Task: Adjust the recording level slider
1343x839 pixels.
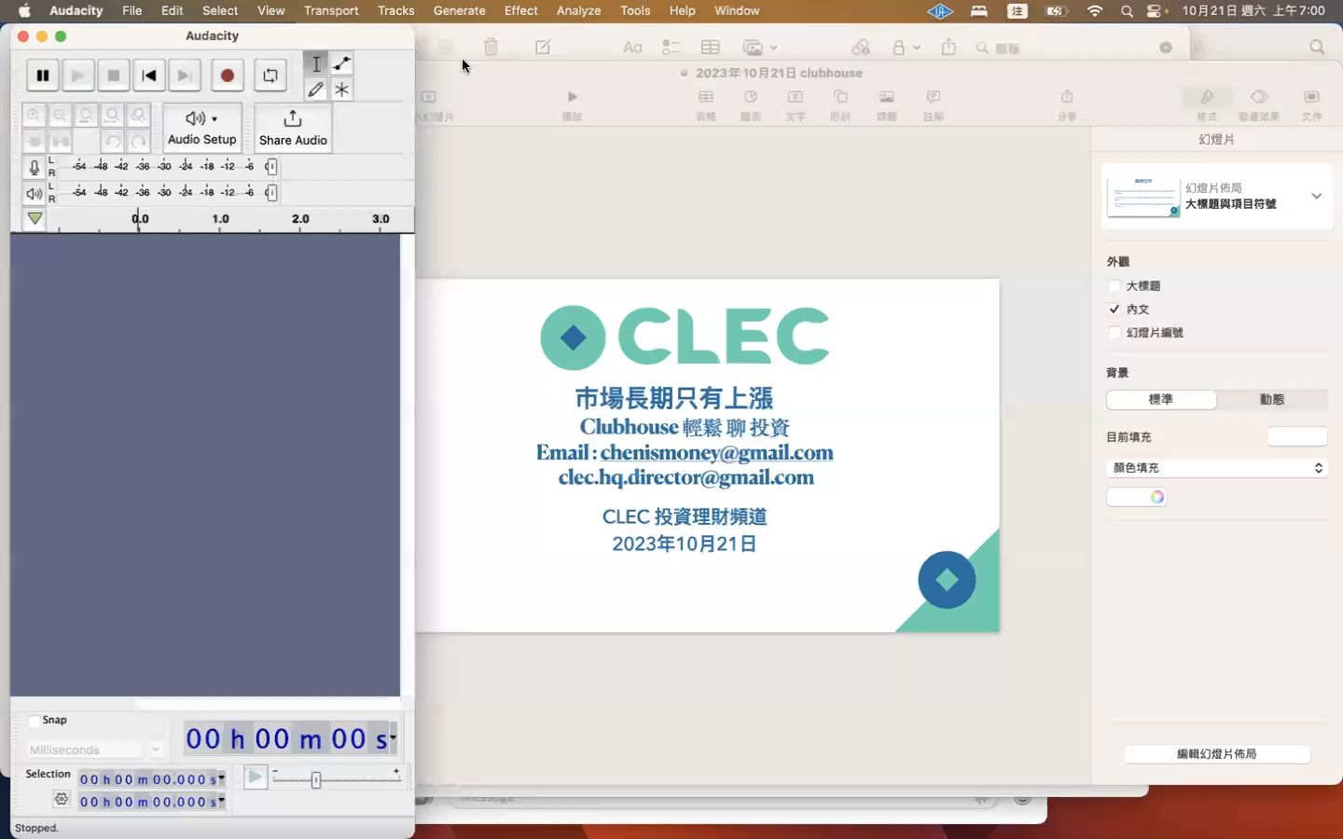Action: click(x=270, y=167)
